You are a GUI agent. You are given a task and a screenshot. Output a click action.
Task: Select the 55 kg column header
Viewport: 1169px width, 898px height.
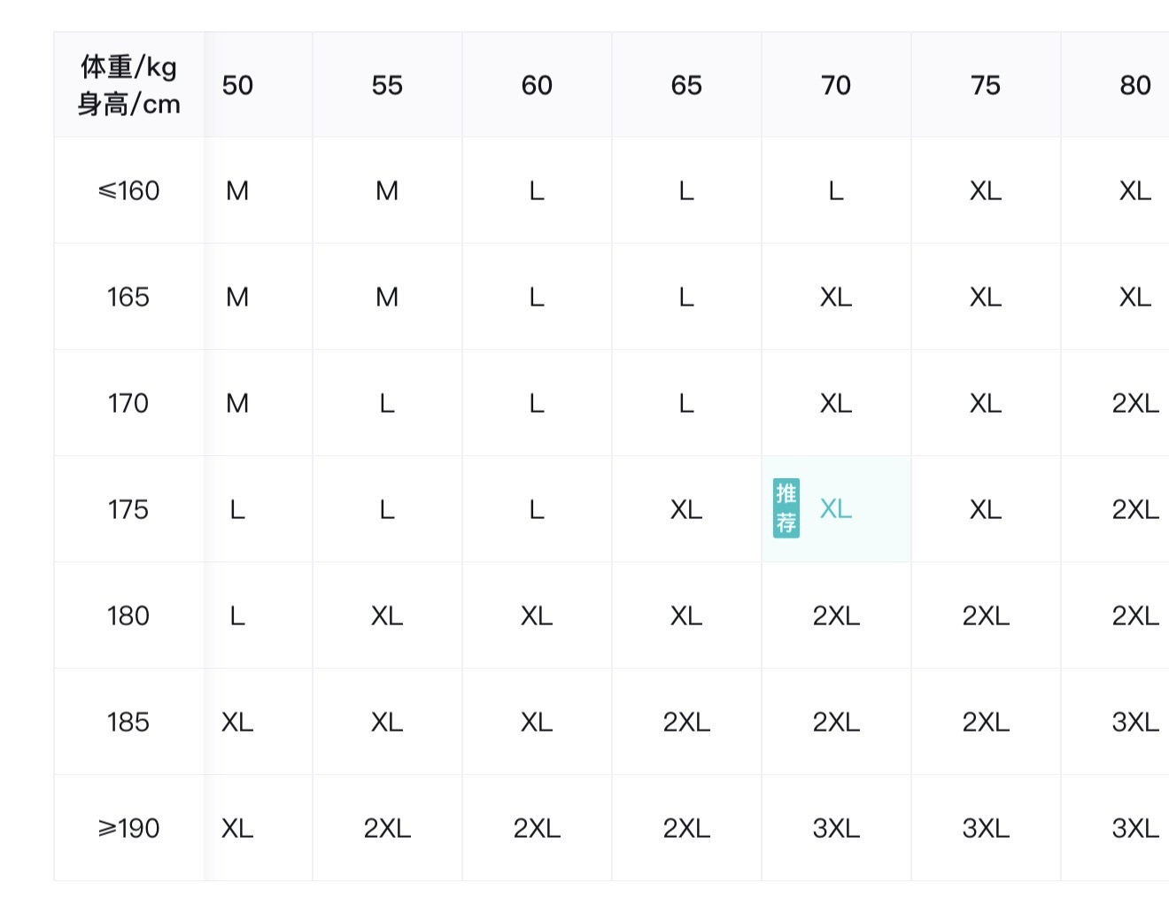tap(387, 85)
